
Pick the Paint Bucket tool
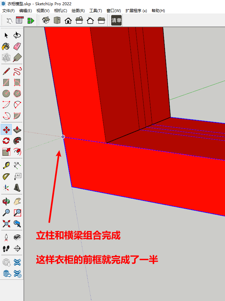pos(6,46)
